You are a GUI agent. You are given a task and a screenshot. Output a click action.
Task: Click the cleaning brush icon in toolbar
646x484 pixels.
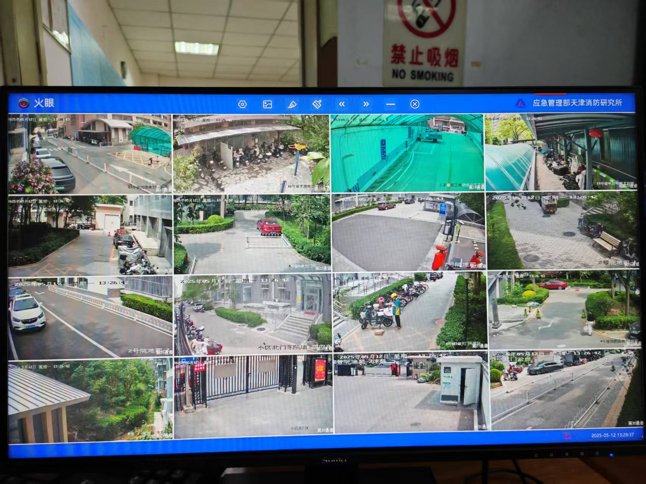pyautogui.click(x=317, y=104)
